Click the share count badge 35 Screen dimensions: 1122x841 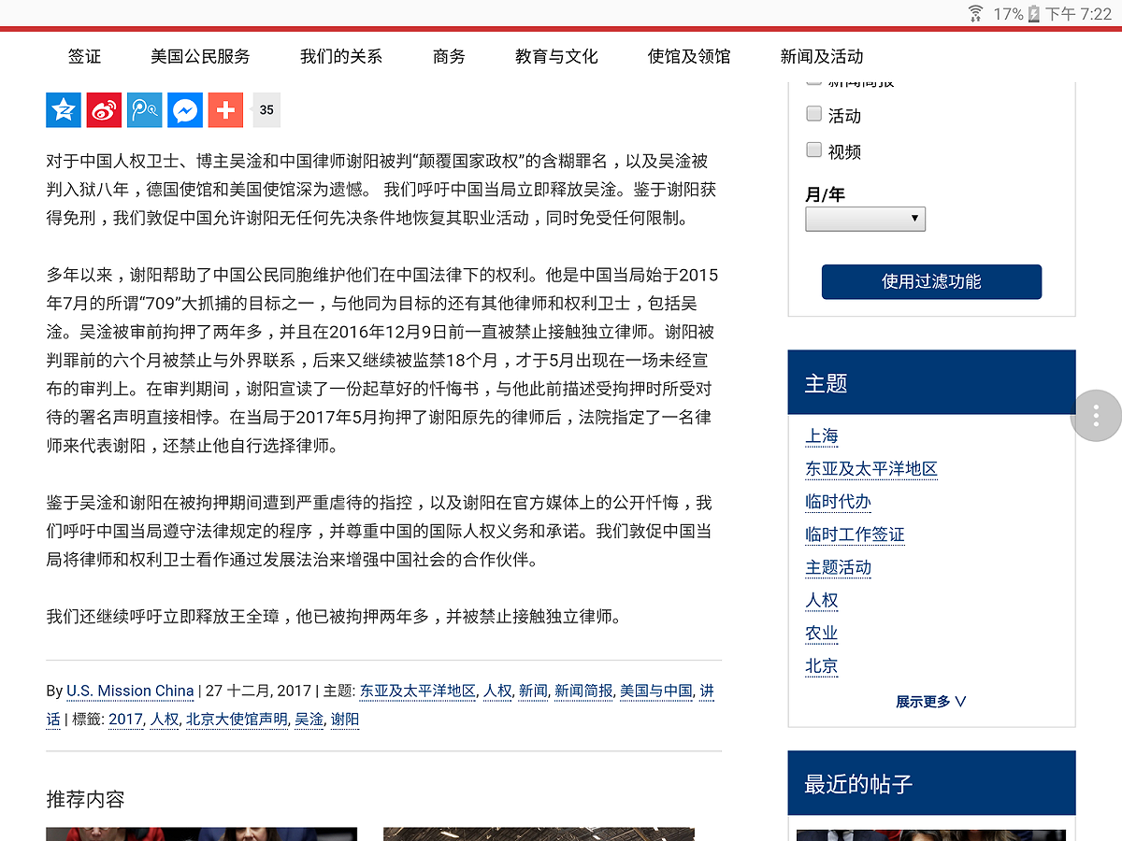click(x=266, y=110)
